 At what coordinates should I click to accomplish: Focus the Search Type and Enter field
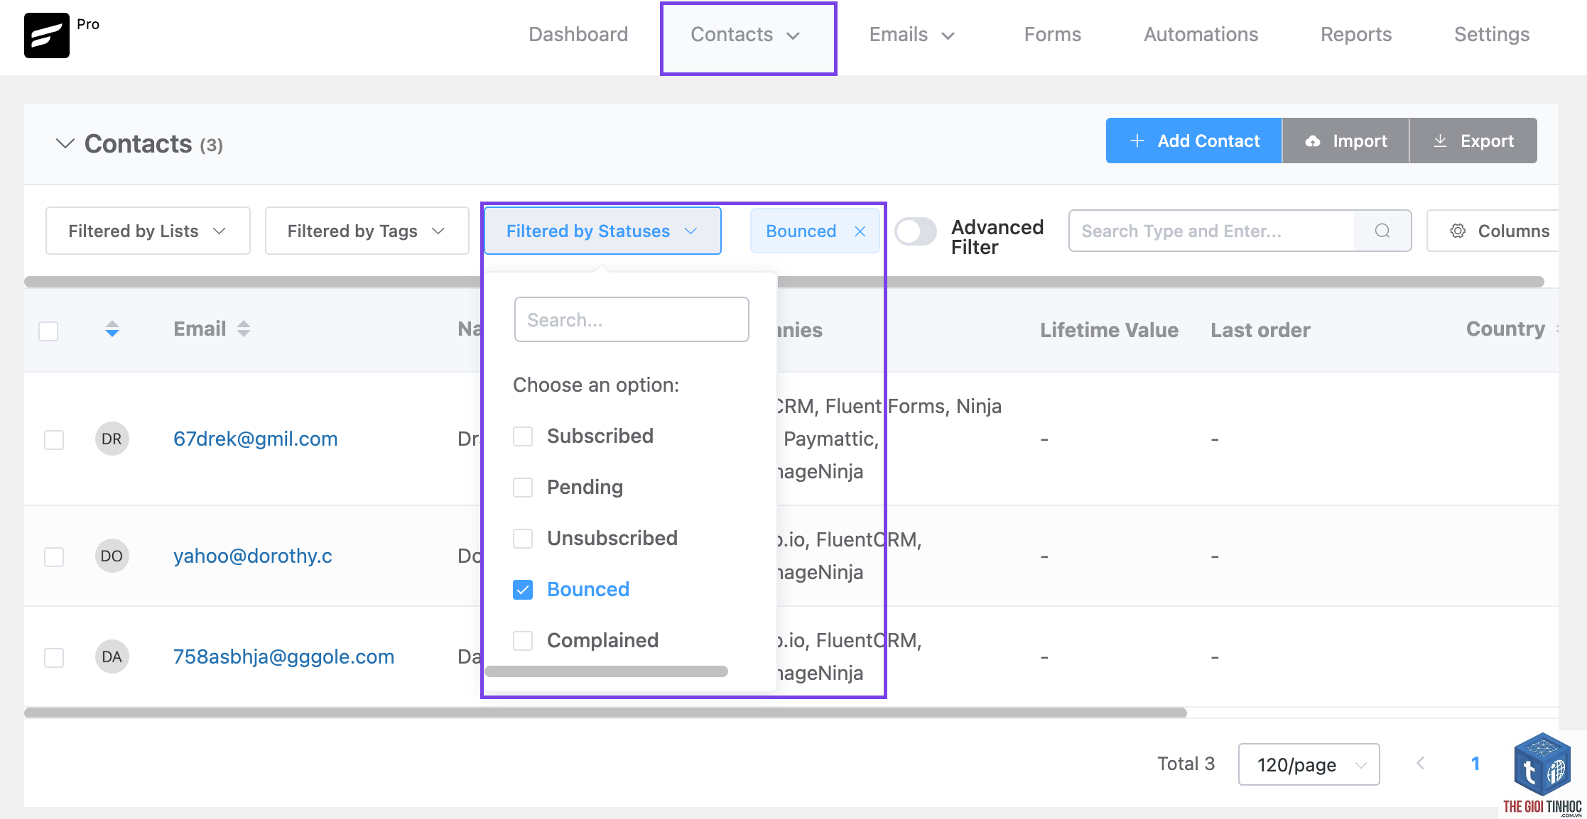click(x=1212, y=231)
